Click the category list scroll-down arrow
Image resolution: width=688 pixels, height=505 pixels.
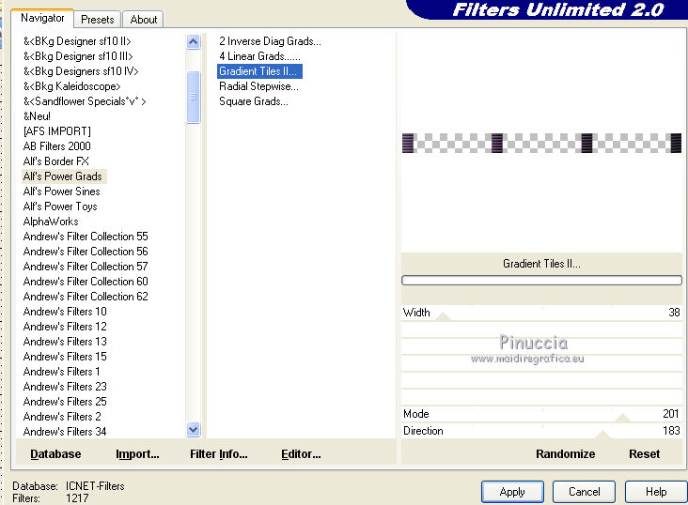click(193, 429)
